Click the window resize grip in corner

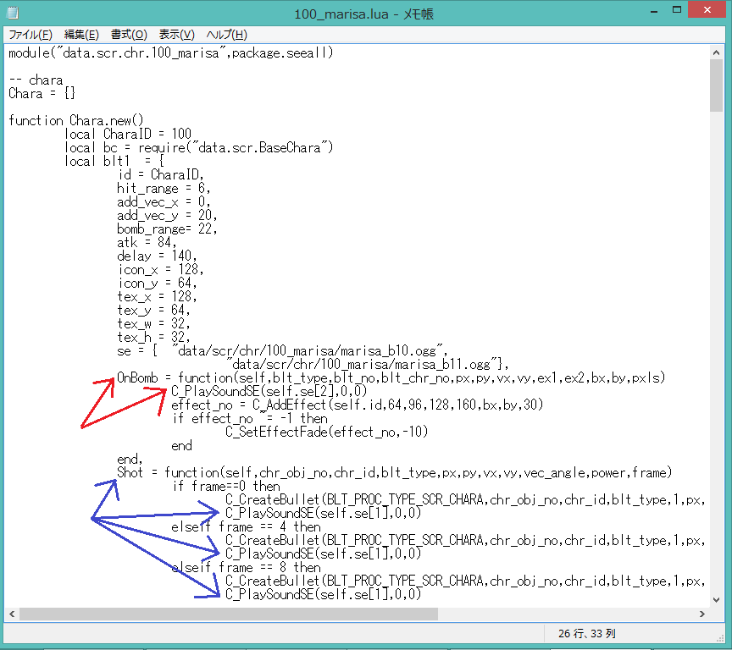coord(720,639)
